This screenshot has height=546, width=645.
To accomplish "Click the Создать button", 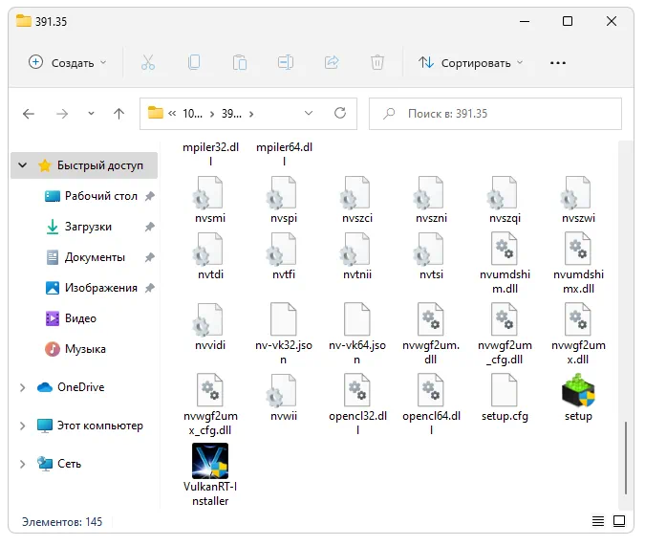I will point(67,62).
